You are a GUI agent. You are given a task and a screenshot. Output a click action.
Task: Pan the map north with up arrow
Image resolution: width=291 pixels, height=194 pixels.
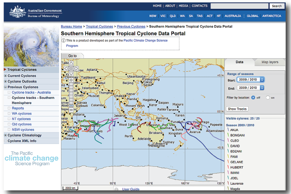point(71,64)
